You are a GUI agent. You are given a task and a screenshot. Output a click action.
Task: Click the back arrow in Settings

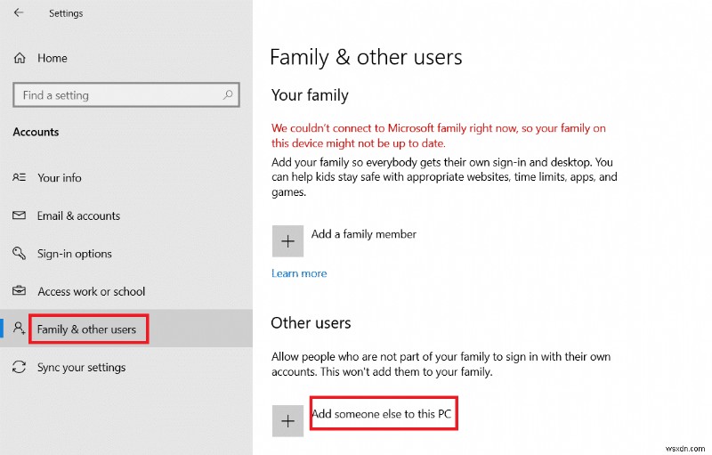pos(20,13)
